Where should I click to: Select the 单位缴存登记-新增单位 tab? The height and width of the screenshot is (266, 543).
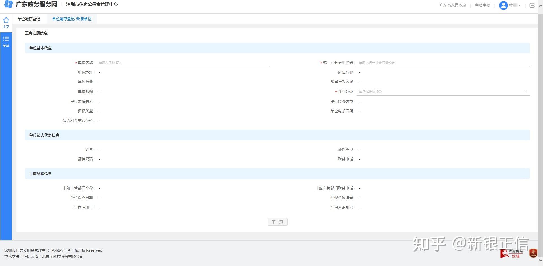72,19
